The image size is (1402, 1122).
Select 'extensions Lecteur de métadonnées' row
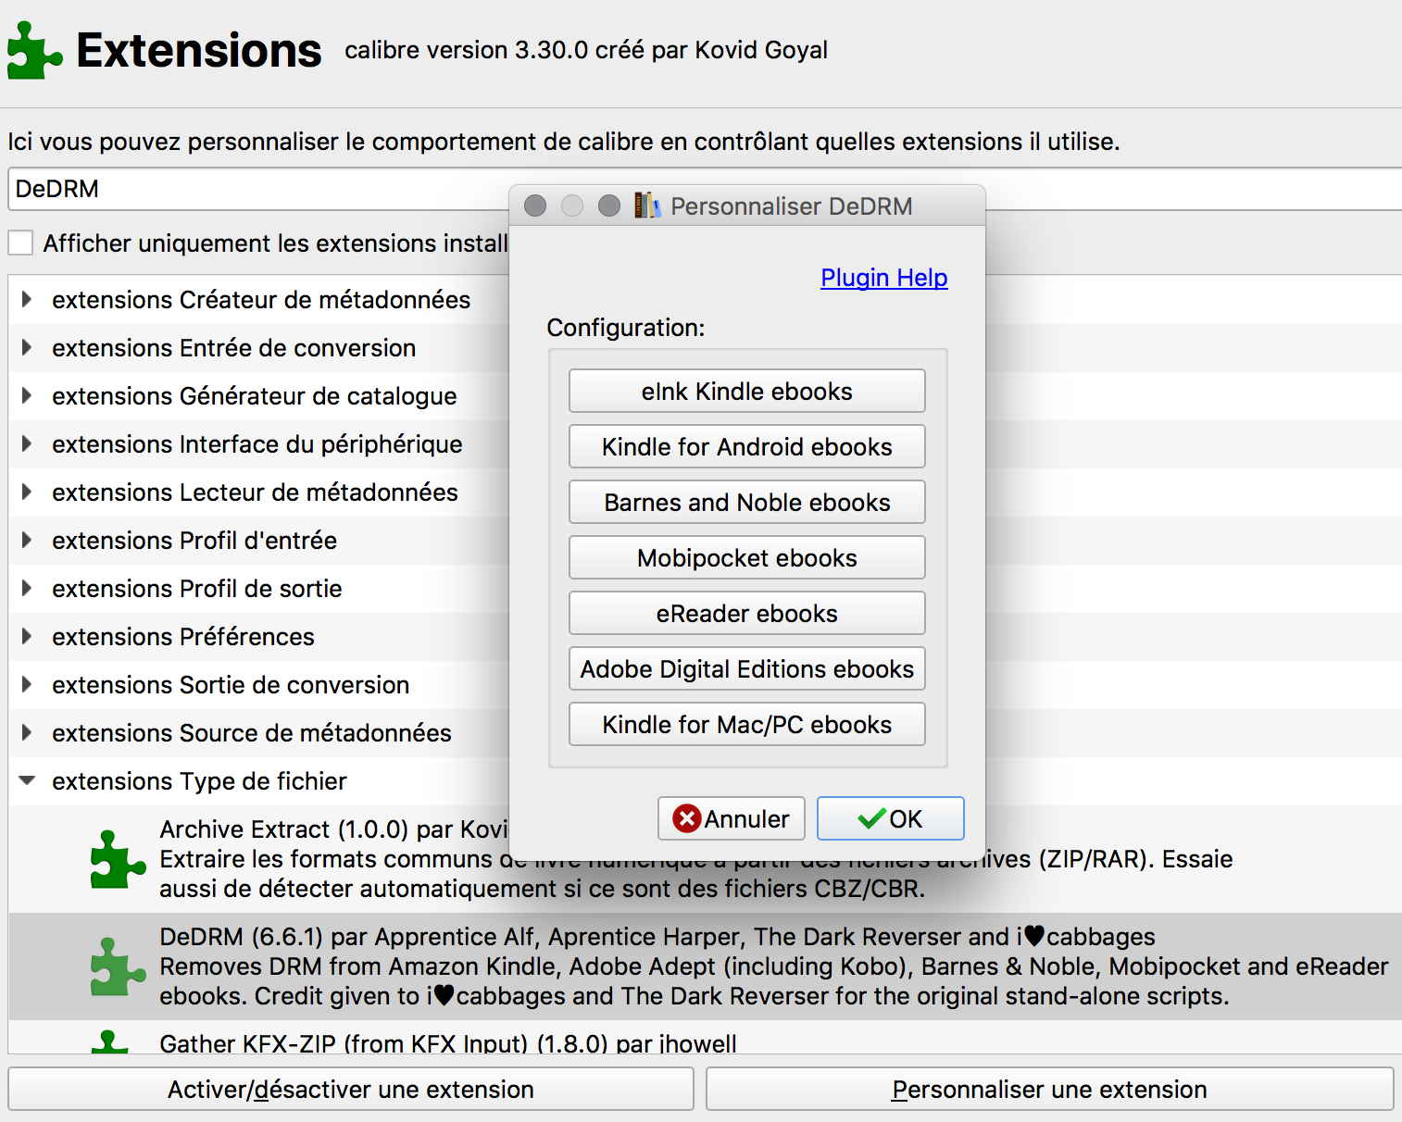point(259,492)
